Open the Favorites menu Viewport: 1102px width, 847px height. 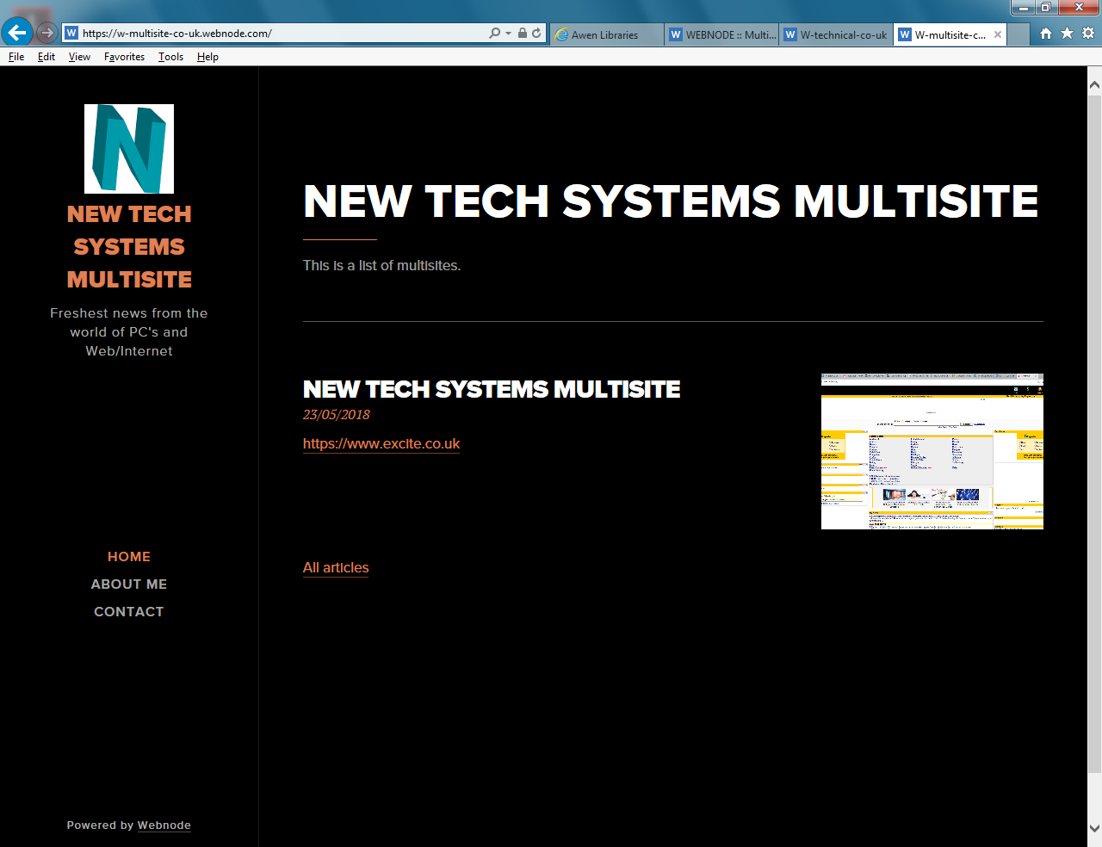coord(124,57)
